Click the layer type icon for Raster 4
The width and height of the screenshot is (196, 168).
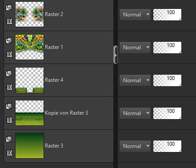[x=9, y=73]
